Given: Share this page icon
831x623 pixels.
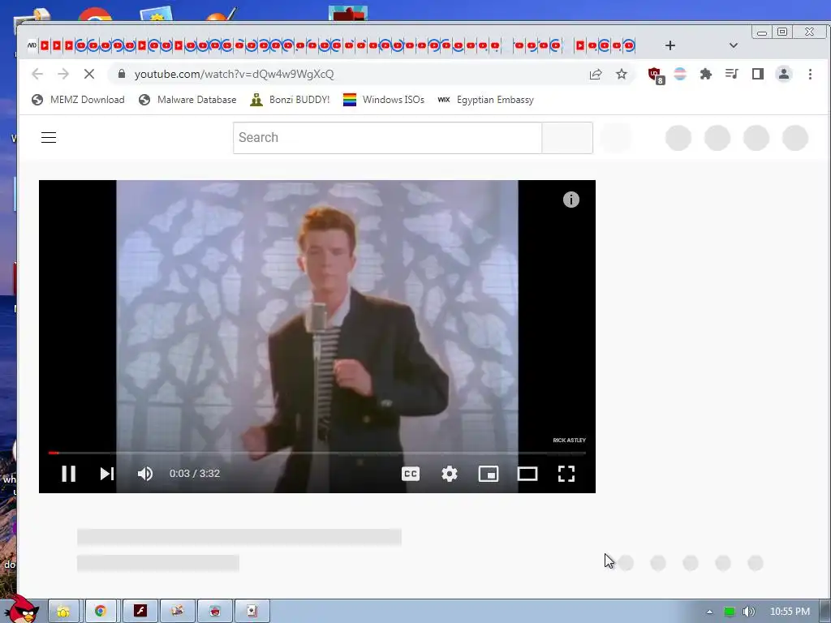Looking at the screenshot, I should tap(596, 74).
